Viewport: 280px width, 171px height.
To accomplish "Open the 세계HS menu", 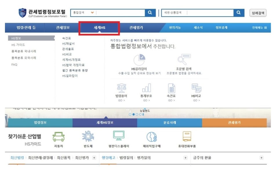I will (99, 28).
